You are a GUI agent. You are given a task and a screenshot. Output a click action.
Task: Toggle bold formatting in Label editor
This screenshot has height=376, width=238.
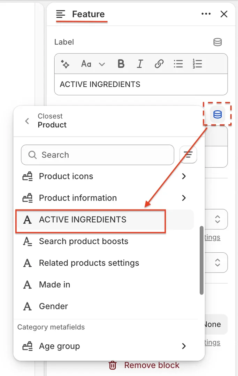[x=121, y=64]
